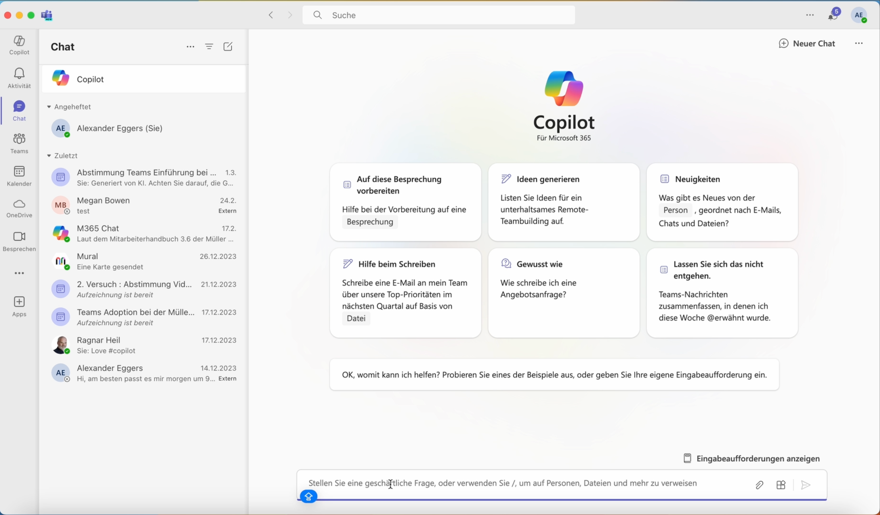
Task: Click Eingabeaufforderungen anzeigen link
Action: [x=752, y=458]
